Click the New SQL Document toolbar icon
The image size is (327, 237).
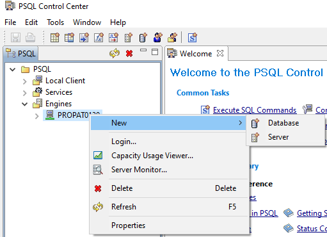pyautogui.click(x=193, y=38)
